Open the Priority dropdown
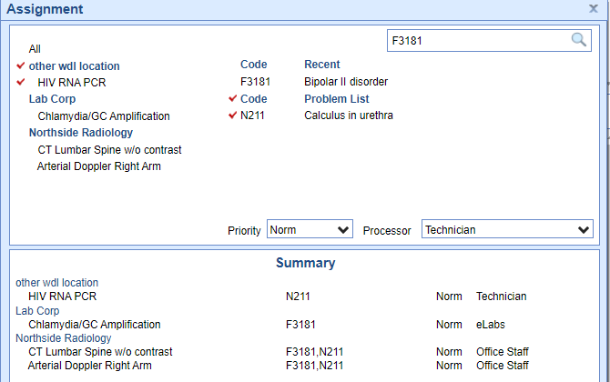The width and height of the screenshot is (610, 382). pyautogui.click(x=310, y=230)
